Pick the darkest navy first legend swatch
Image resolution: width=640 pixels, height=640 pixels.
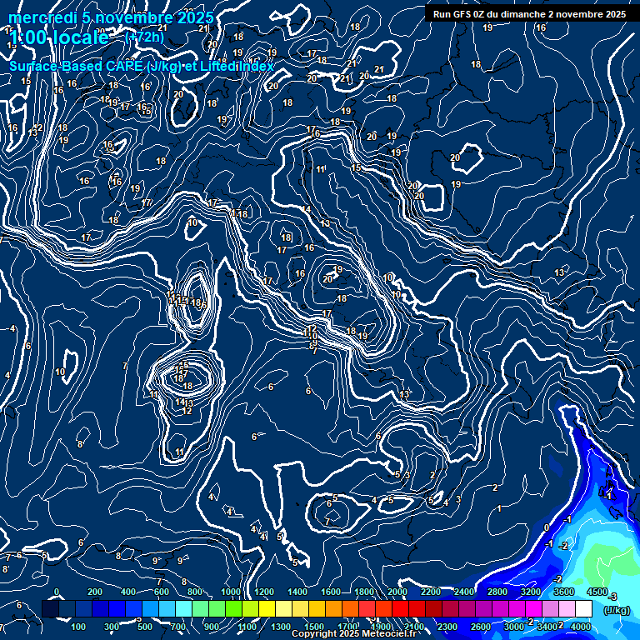pos(50,608)
